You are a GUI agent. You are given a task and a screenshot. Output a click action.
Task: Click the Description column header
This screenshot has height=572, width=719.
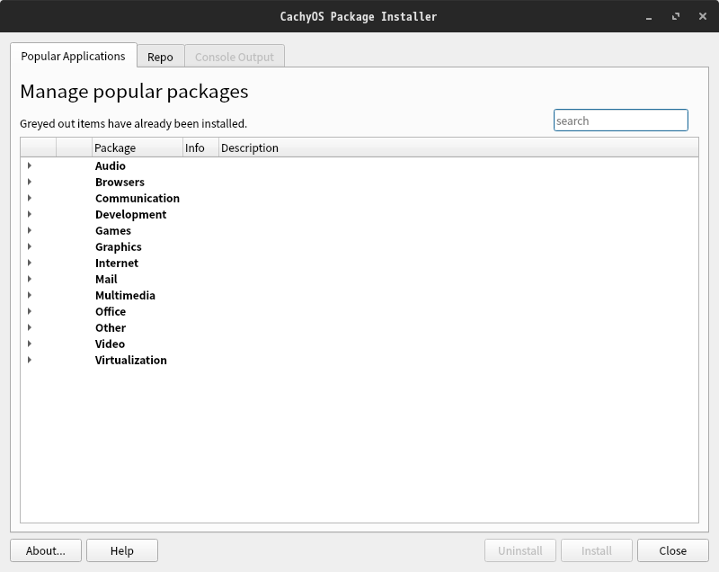tap(458, 147)
